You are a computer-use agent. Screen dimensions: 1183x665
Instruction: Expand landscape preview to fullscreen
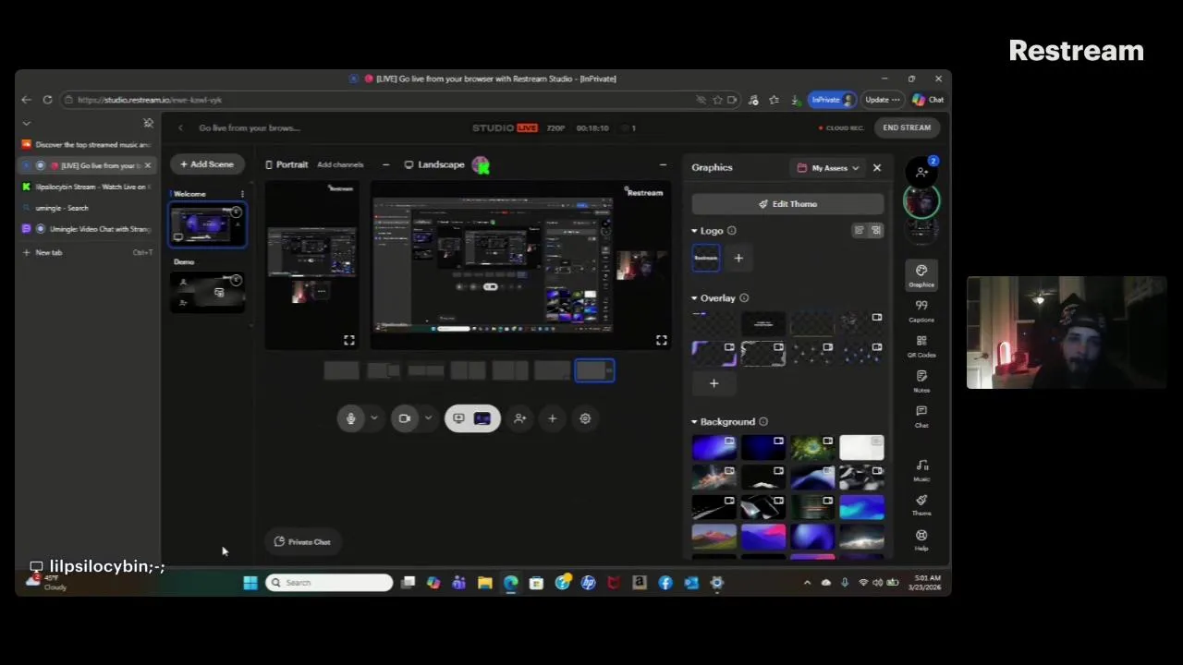661,341
